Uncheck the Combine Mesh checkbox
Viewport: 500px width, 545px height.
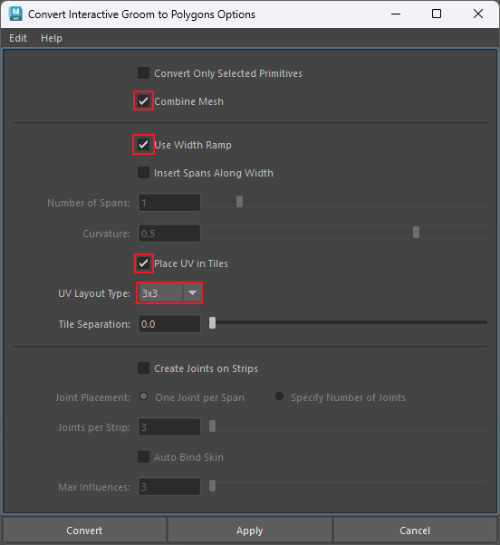click(x=143, y=101)
